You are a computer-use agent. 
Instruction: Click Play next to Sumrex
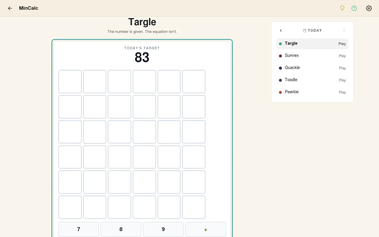(342, 56)
